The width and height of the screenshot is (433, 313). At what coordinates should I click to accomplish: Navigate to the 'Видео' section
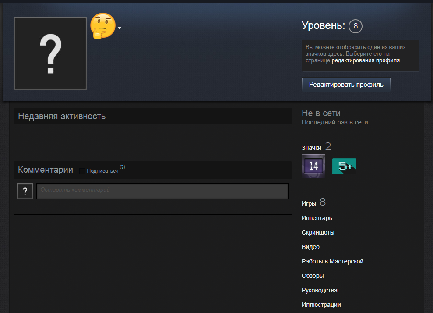pos(310,247)
